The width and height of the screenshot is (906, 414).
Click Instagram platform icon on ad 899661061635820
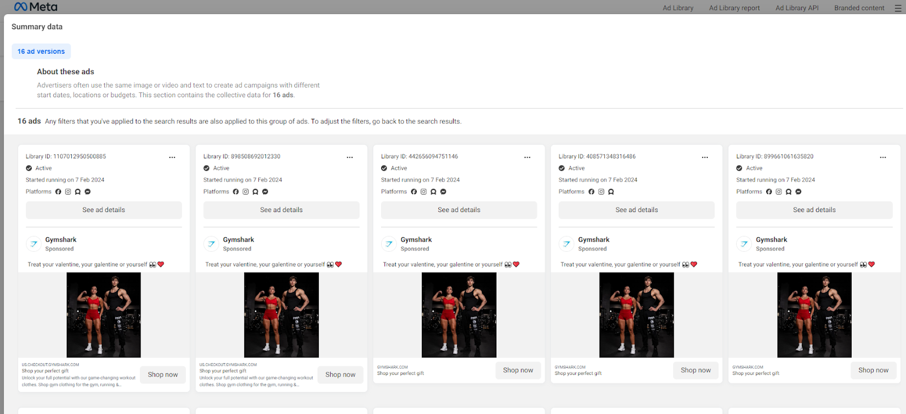(779, 192)
